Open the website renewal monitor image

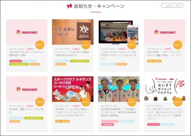pyautogui.click(x=119, y=32)
